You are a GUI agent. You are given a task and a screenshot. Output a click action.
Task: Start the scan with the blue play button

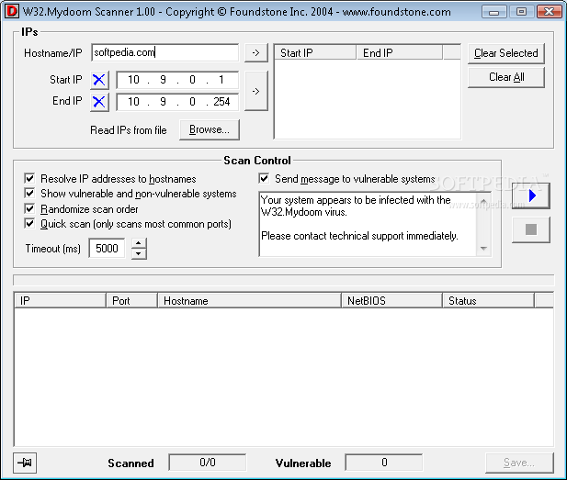point(530,195)
